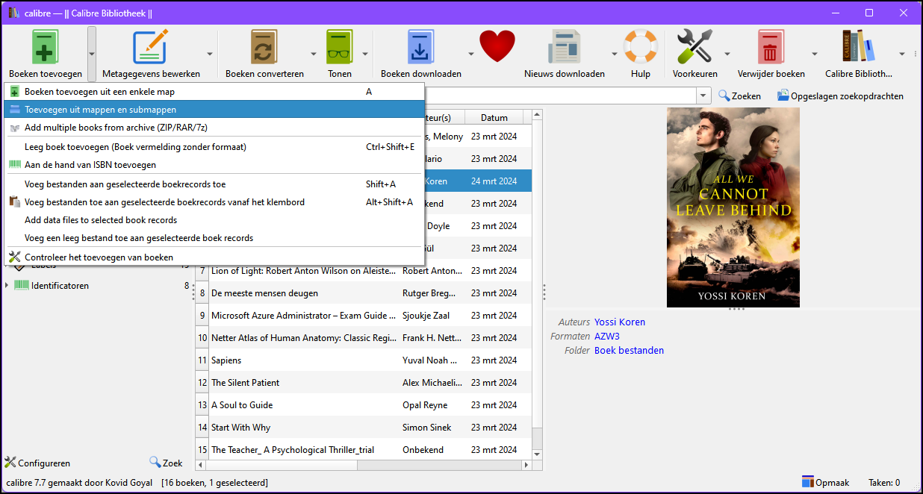Open Metagegevens bewerken tool
923x494 pixels.
[151, 53]
